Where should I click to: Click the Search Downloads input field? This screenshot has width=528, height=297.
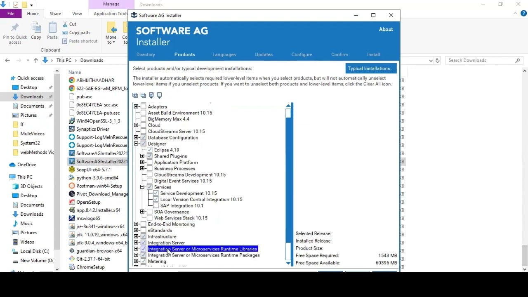click(483, 60)
